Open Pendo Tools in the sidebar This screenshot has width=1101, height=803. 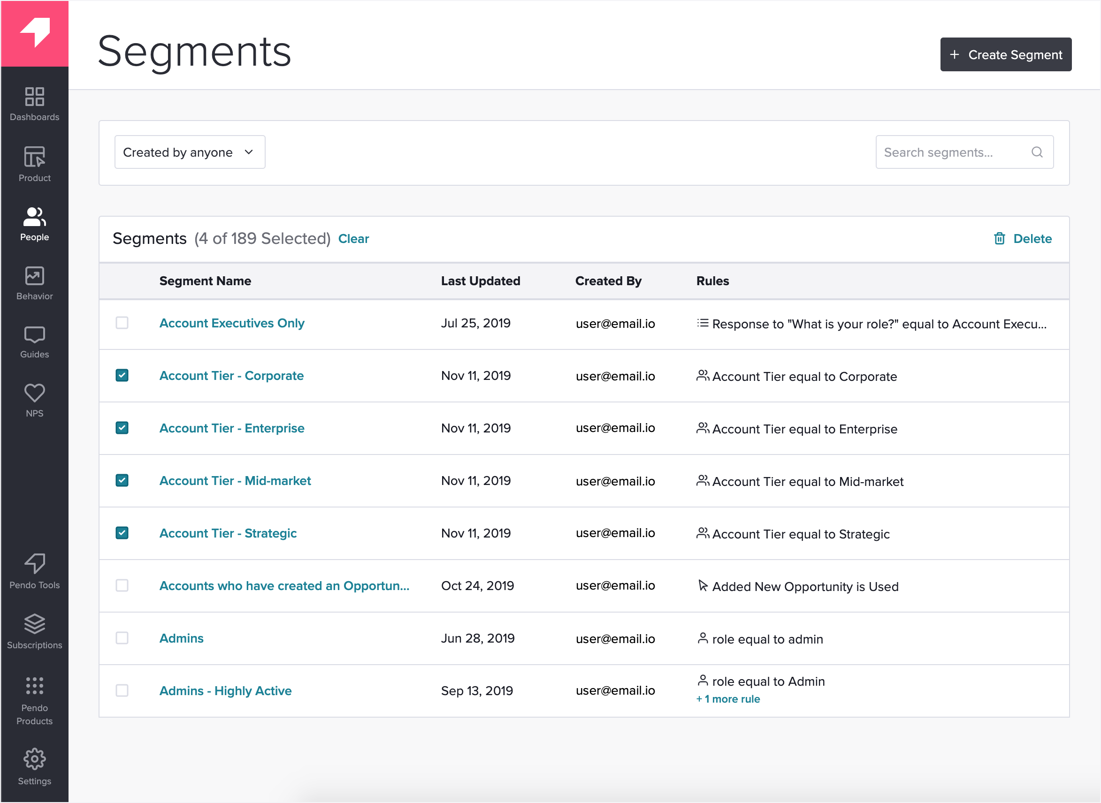35,572
